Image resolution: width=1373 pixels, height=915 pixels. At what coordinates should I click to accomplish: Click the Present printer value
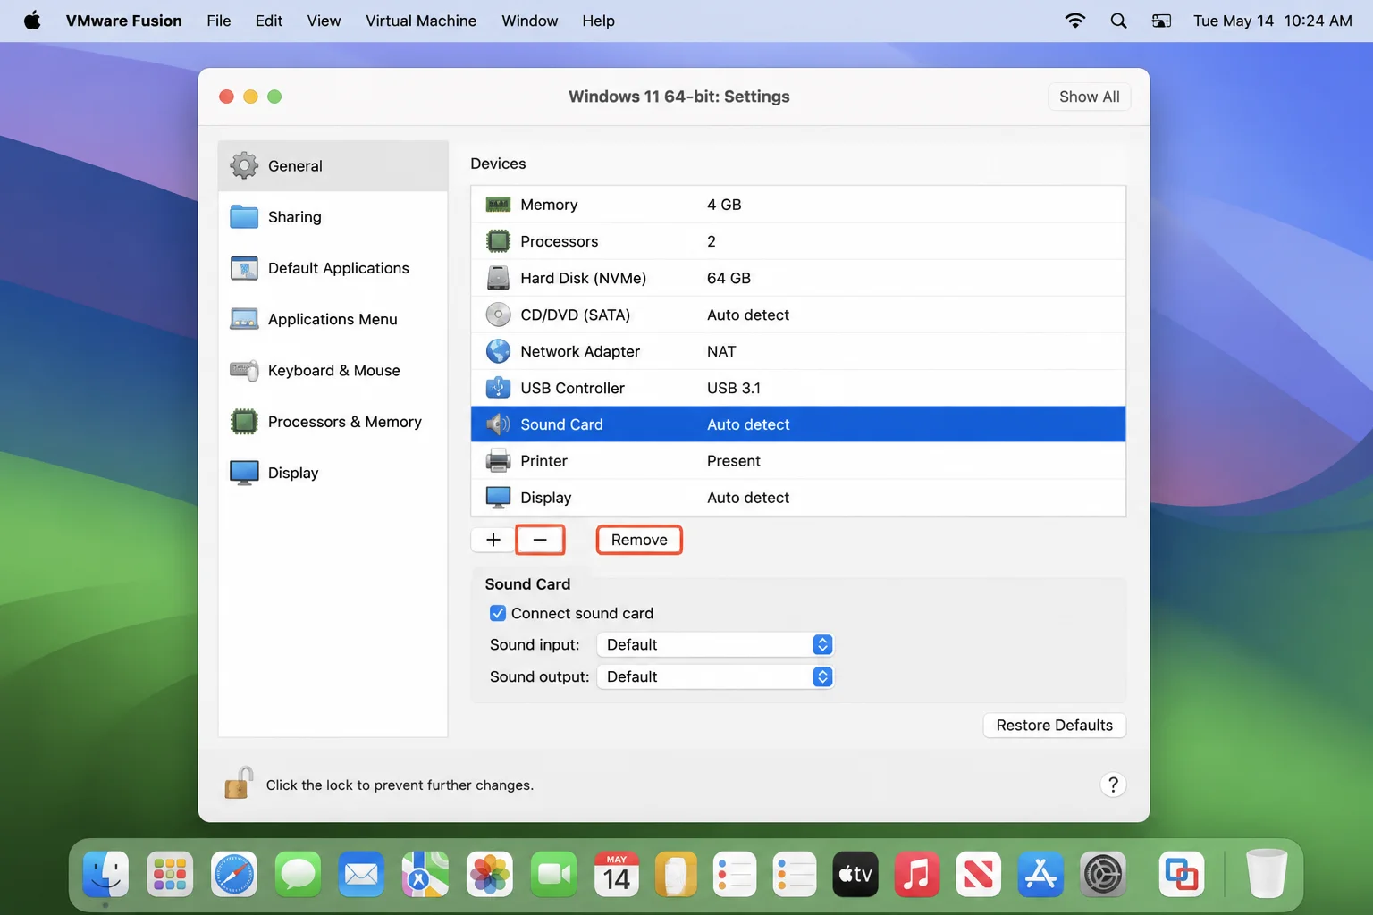pyautogui.click(x=734, y=461)
